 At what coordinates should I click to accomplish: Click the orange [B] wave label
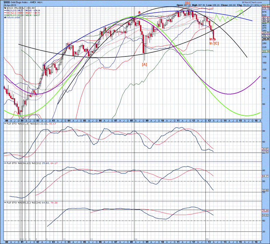coord(187,3)
